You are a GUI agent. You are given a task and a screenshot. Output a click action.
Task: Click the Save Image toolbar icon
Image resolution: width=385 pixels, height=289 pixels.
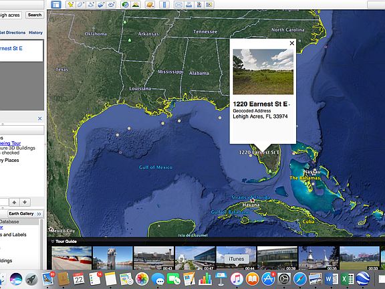coord(199,5)
